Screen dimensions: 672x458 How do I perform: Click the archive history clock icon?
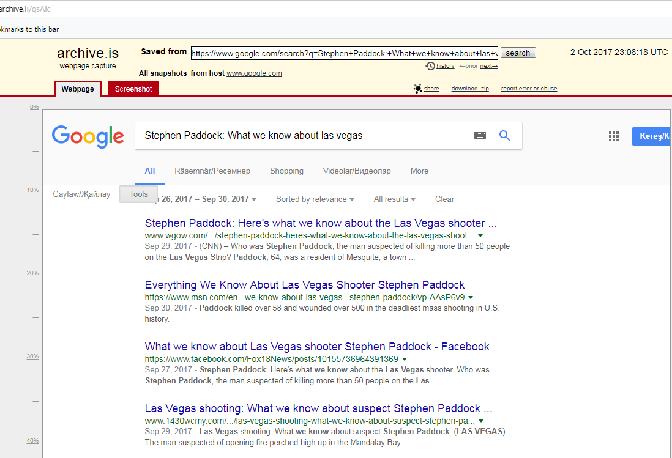[430, 66]
